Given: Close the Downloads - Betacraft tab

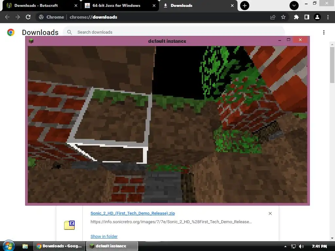Looking at the screenshot, I should (76, 6).
